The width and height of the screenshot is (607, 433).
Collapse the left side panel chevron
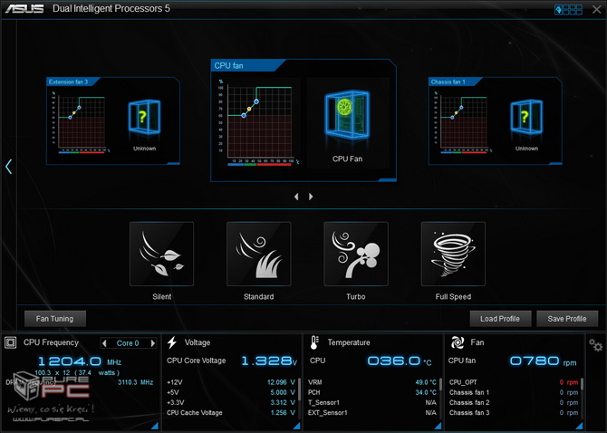point(9,167)
